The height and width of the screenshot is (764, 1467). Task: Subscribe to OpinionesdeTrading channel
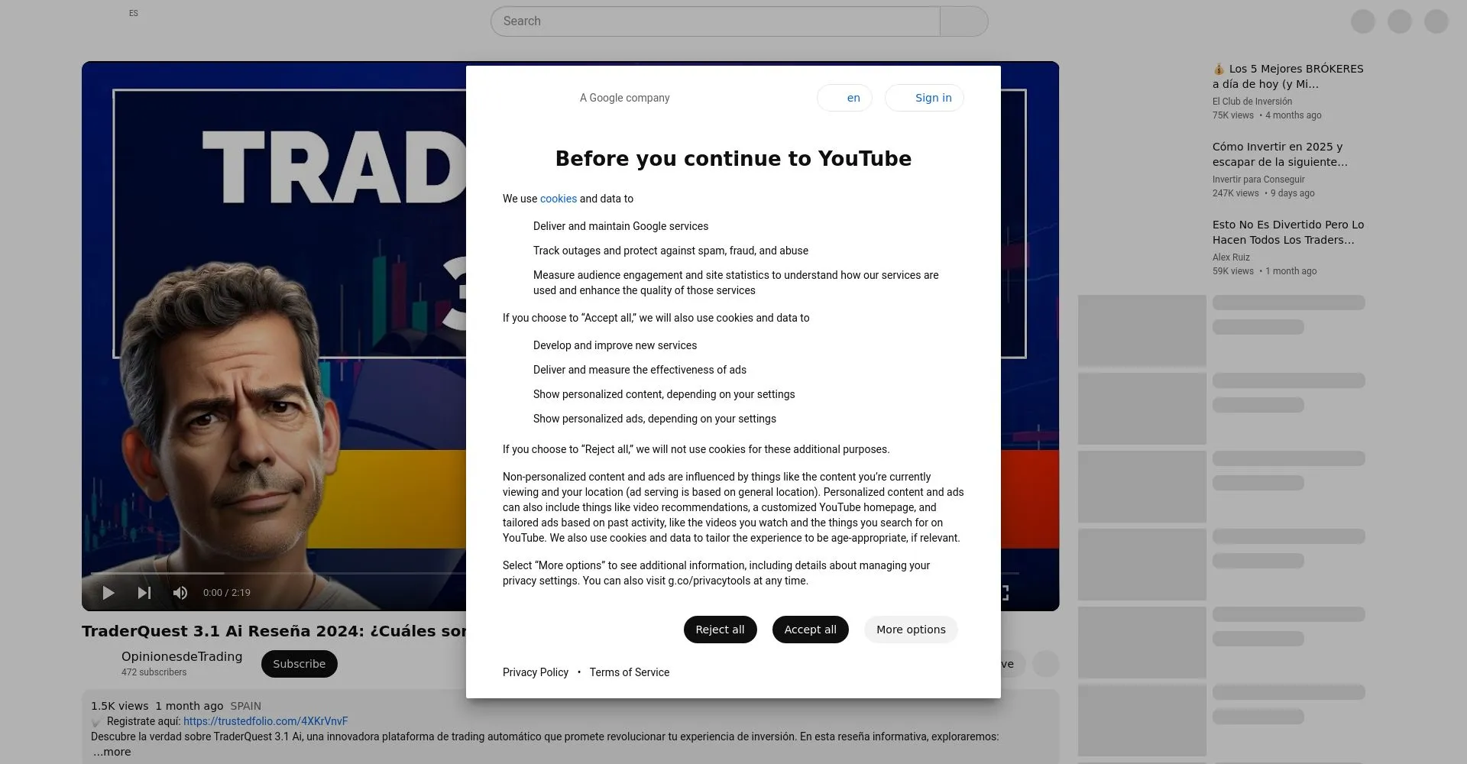[300, 664]
